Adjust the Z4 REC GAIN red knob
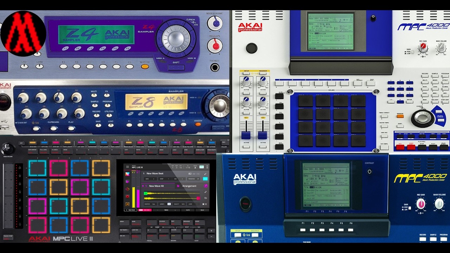Screen dimensions: 450x253 tap(214, 46)
